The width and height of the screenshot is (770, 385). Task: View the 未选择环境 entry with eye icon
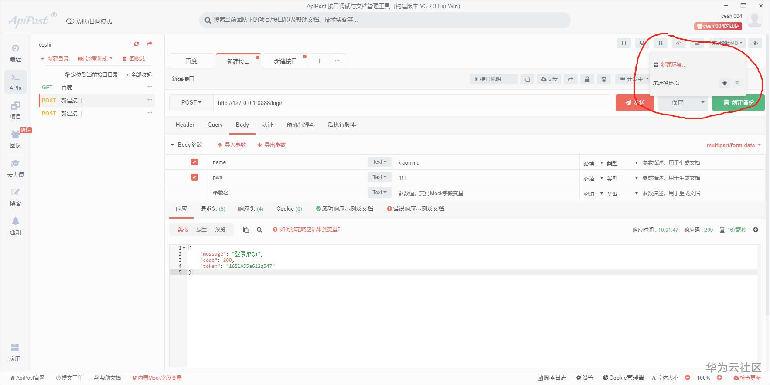[725, 83]
